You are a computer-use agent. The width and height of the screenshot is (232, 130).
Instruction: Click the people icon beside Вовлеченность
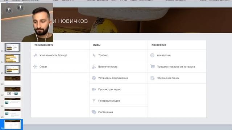pos(94,66)
